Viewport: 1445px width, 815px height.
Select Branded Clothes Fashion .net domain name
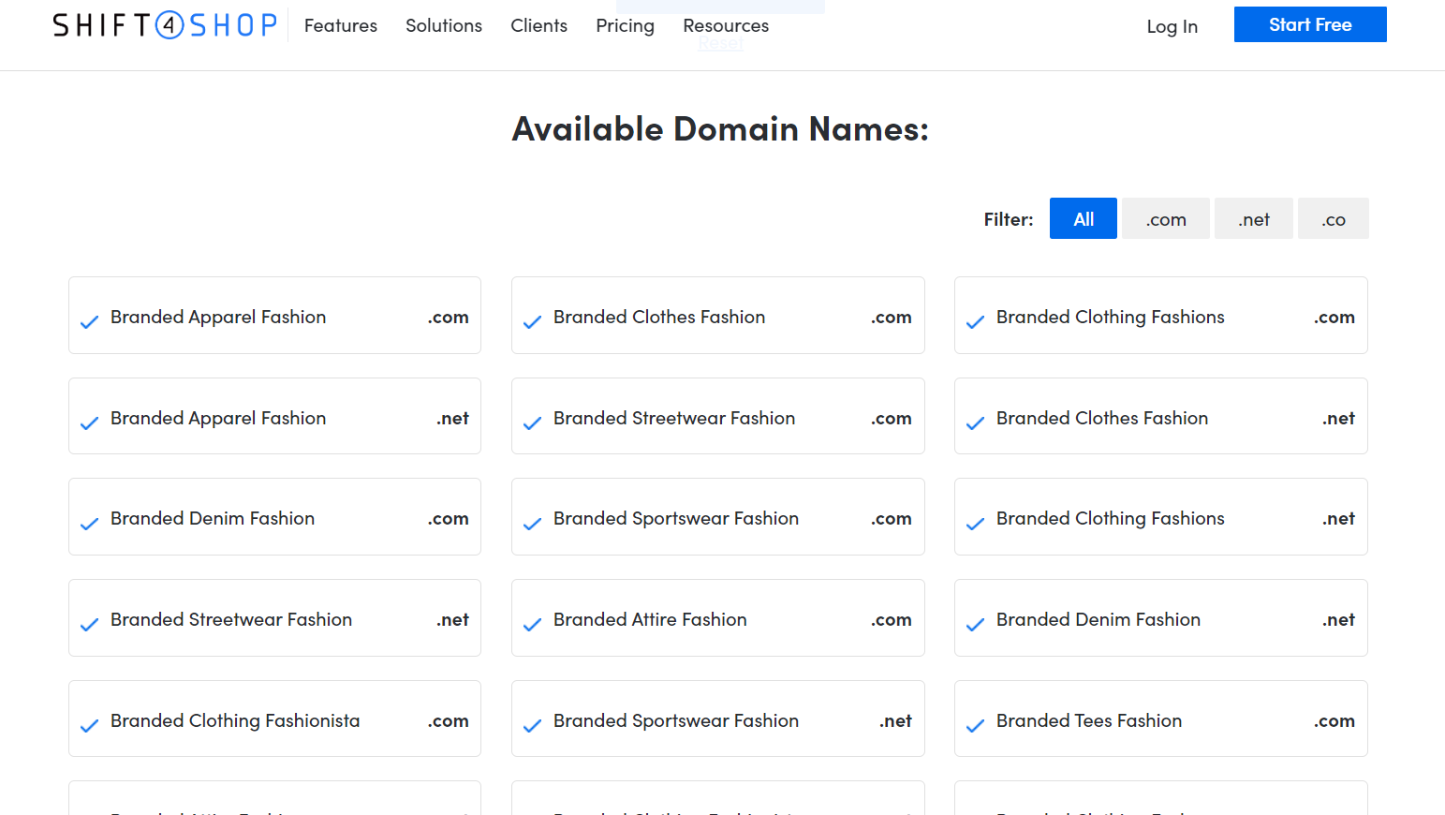coord(1161,416)
